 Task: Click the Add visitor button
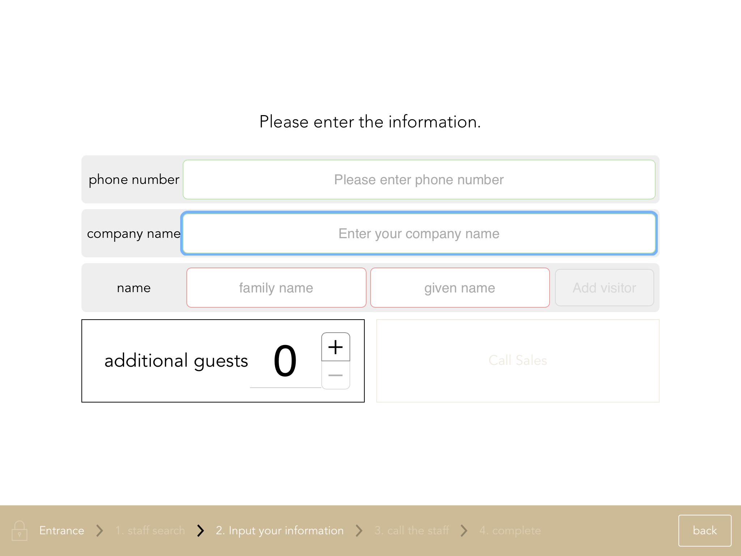(x=604, y=287)
